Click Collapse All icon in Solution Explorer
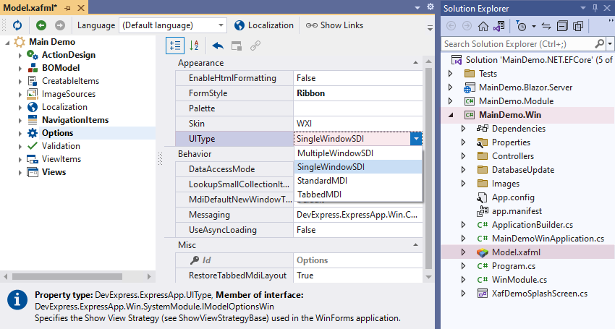The width and height of the screenshot is (615, 329). pyautogui.click(x=562, y=26)
